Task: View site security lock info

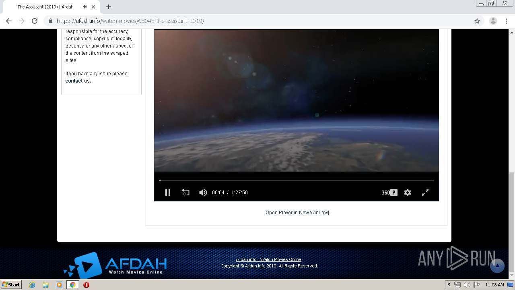Action: pyautogui.click(x=51, y=21)
